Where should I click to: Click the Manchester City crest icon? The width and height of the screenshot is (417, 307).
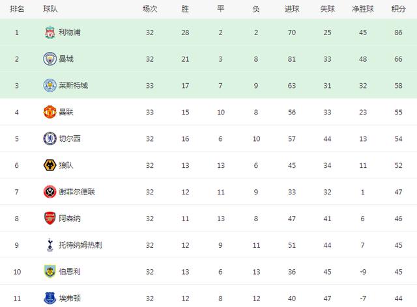point(50,59)
